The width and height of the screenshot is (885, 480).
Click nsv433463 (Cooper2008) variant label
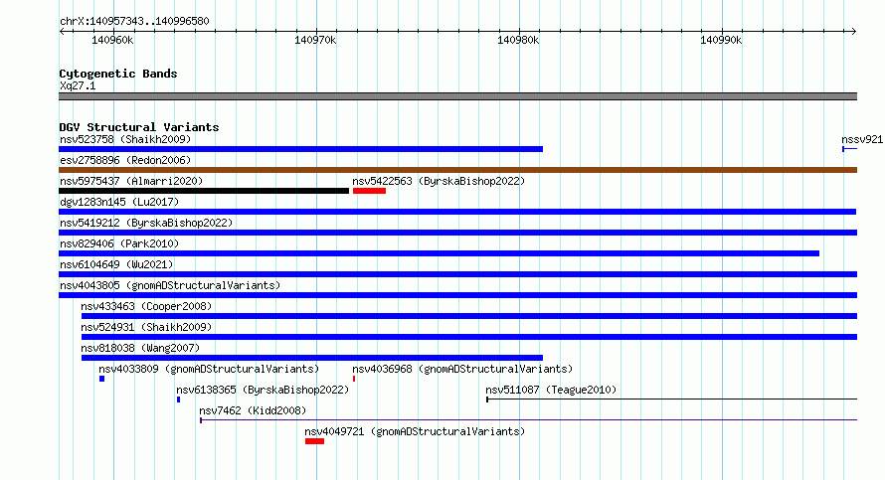tap(146, 306)
